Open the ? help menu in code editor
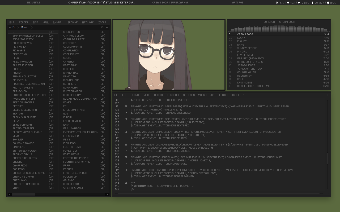 pos(244,95)
